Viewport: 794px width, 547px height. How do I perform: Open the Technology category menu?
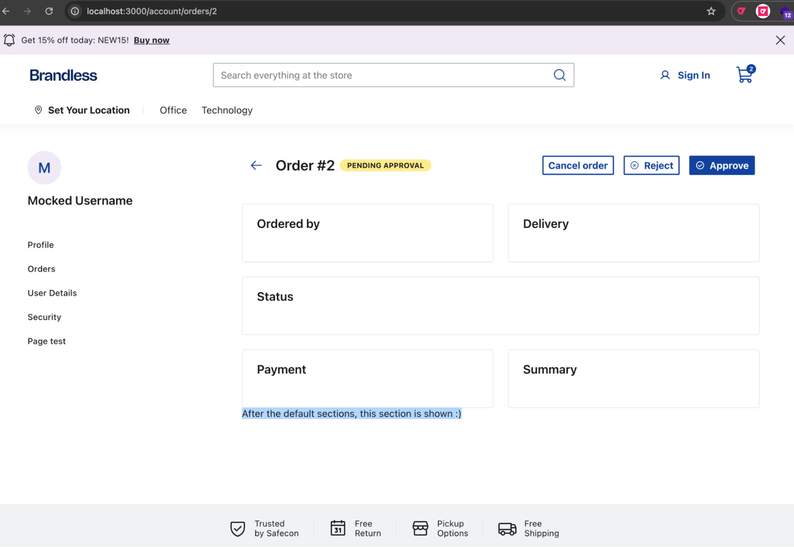(227, 110)
